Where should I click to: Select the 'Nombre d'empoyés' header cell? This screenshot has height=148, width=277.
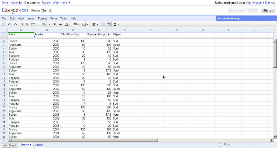[99, 34]
